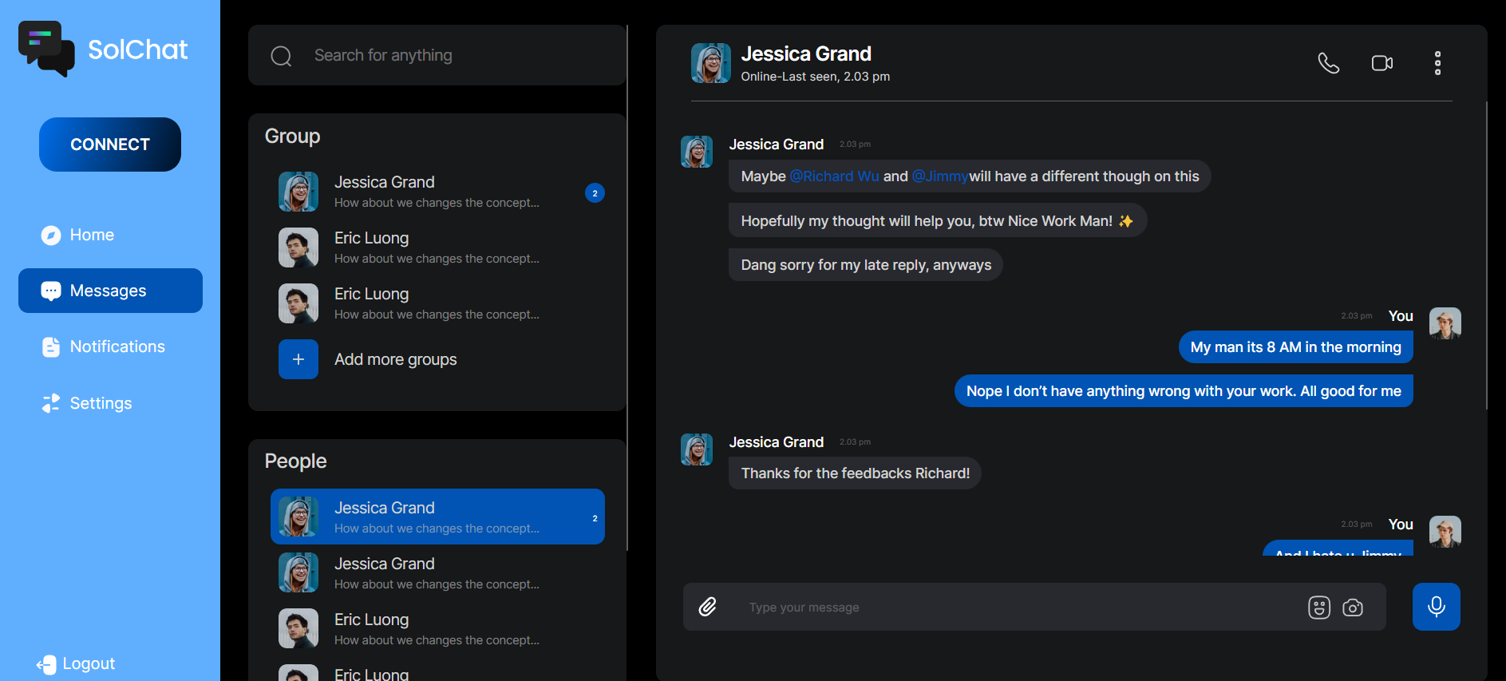Focus the 'Type your message' field

1014,608
